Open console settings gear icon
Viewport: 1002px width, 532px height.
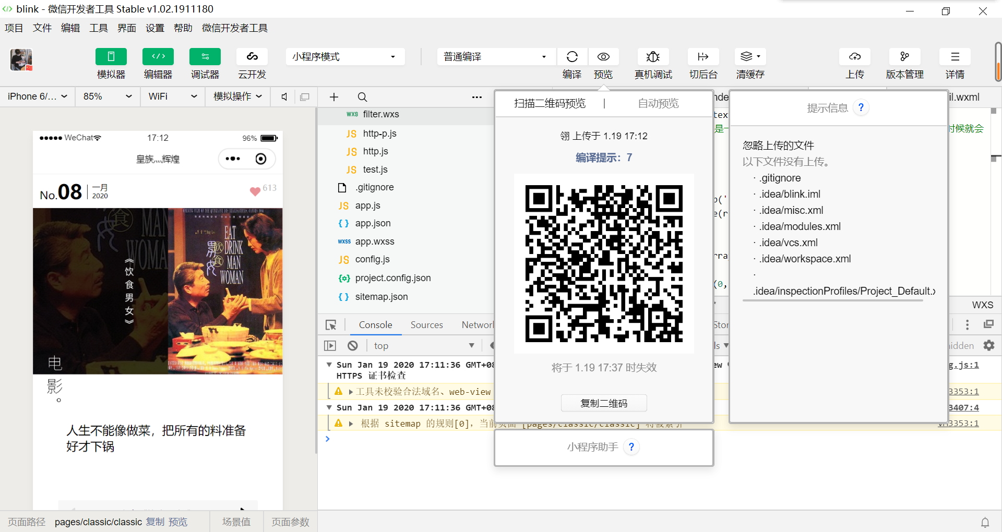(989, 345)
